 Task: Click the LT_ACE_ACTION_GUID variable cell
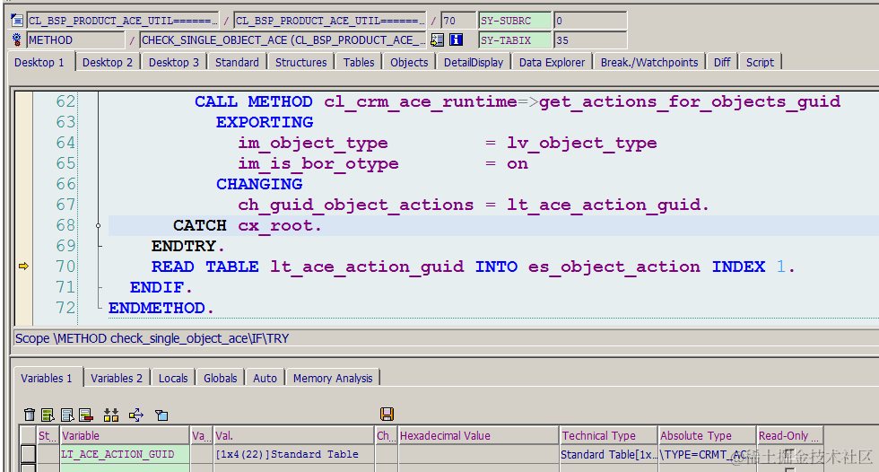[x=125, y=454]
